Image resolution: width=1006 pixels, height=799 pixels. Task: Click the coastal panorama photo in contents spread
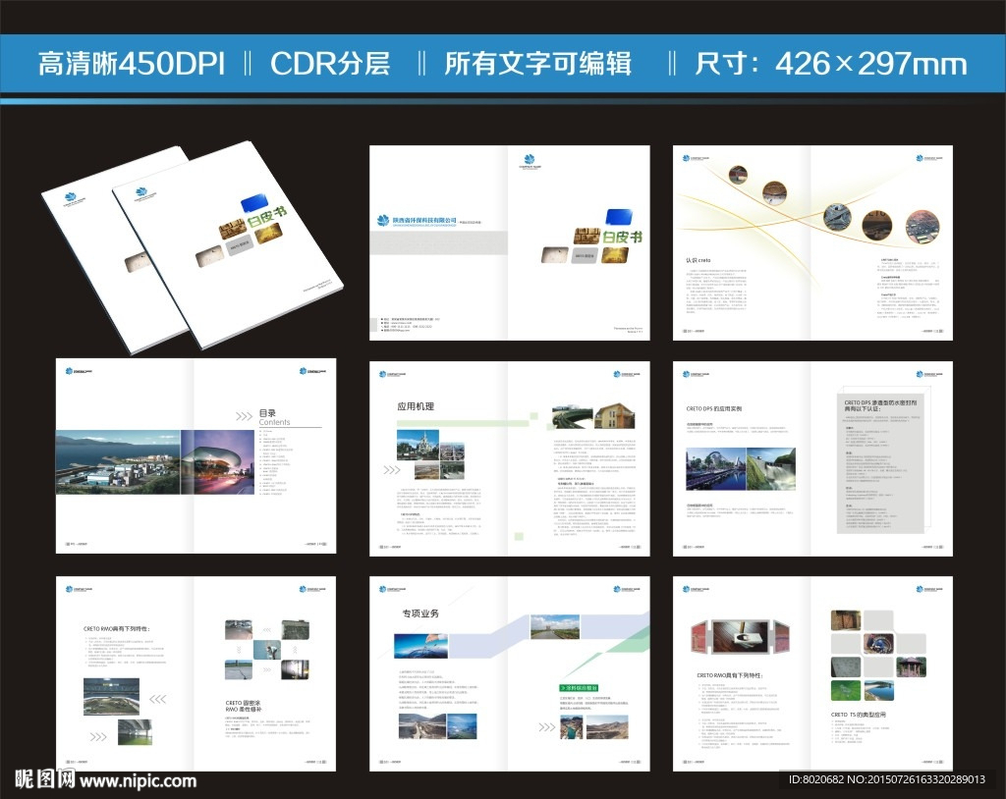point(119,462)
